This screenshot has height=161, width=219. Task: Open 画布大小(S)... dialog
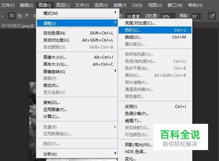tap(77, 64)
